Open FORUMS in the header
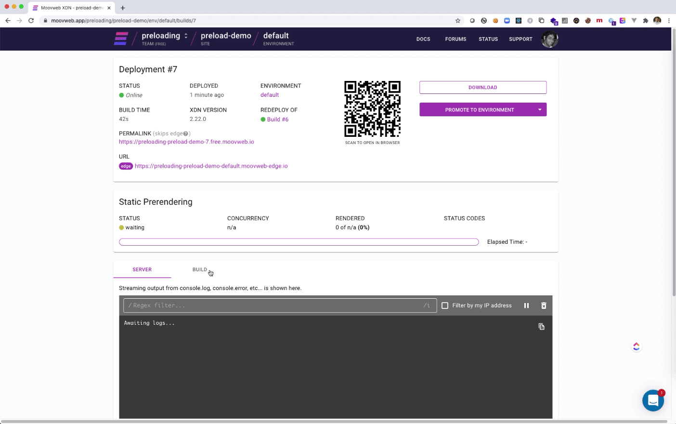The width and height of the screenshot is (676, 424). tap(455, 39)
